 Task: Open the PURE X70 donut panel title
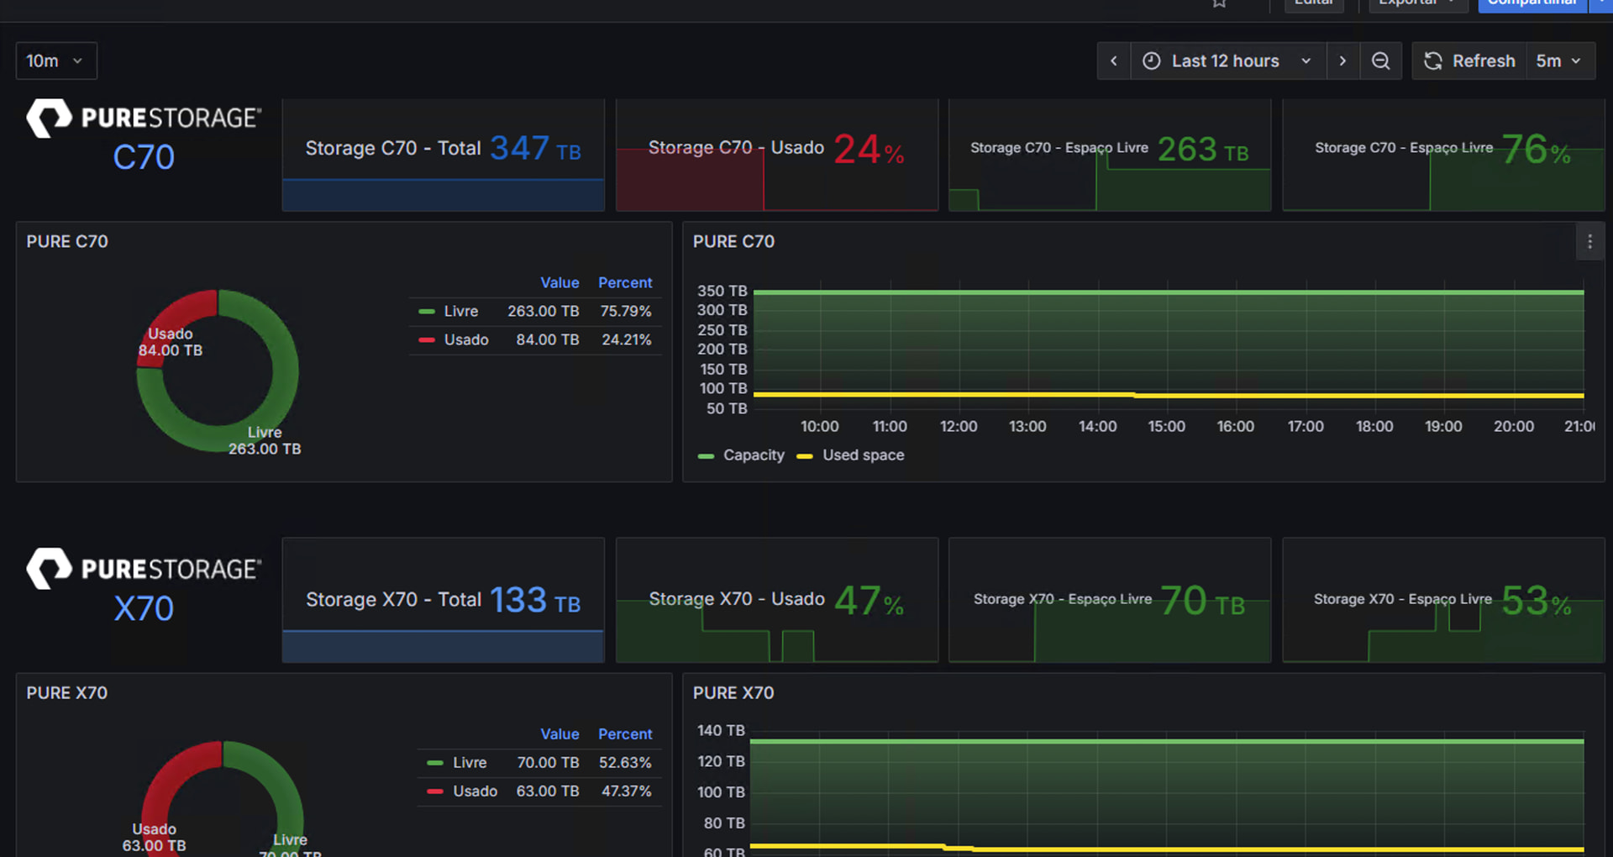point(67,693)
